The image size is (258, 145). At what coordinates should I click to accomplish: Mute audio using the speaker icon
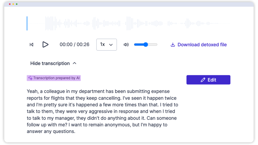click(126, 45)
